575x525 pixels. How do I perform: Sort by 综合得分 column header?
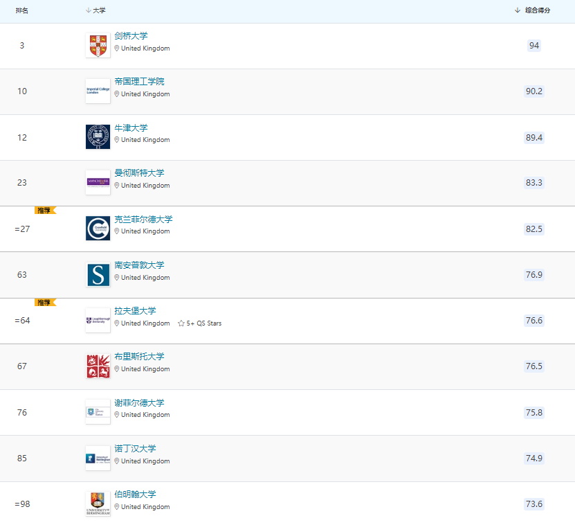(x=537, y=10)
